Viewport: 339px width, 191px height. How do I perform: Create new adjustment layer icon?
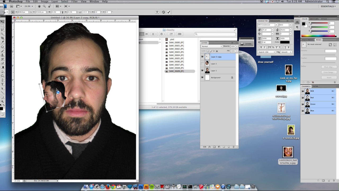point(219,147)
